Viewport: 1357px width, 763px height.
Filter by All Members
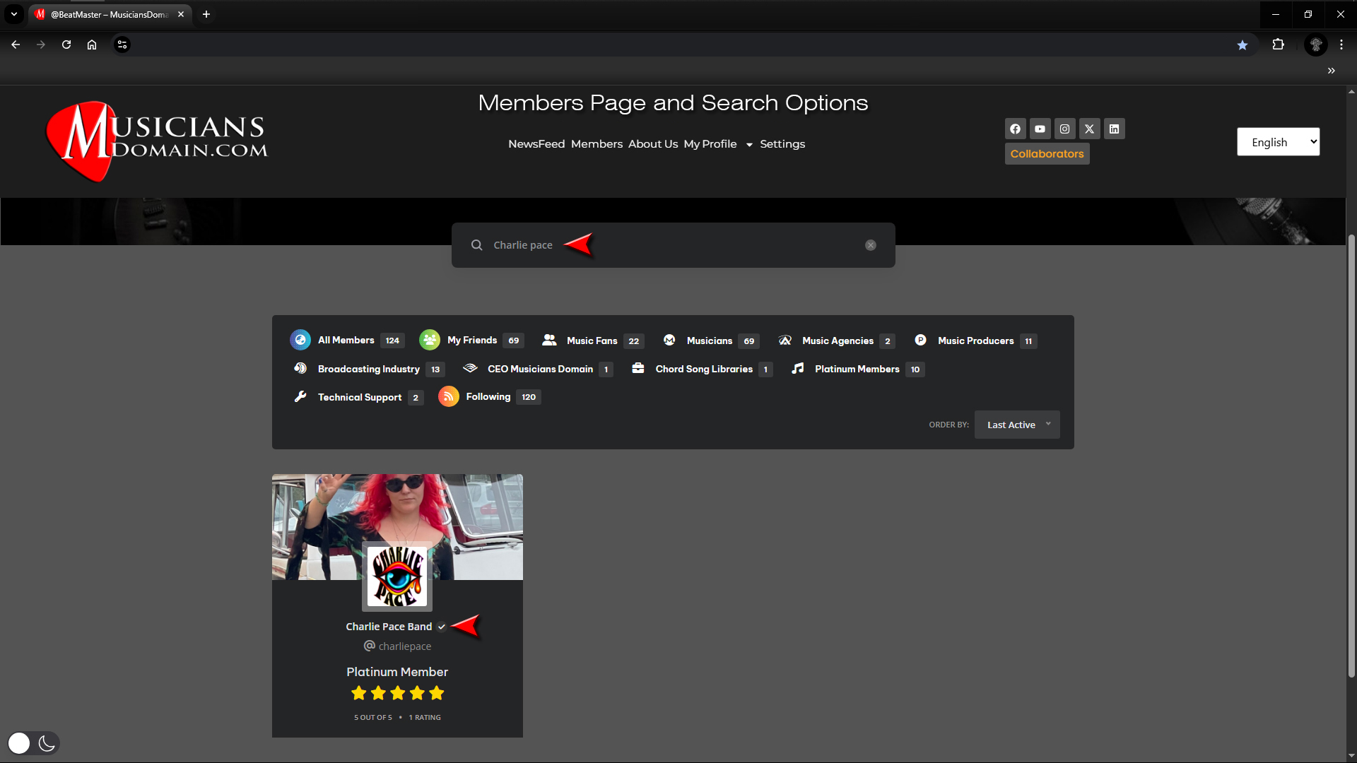click(347, 341)
